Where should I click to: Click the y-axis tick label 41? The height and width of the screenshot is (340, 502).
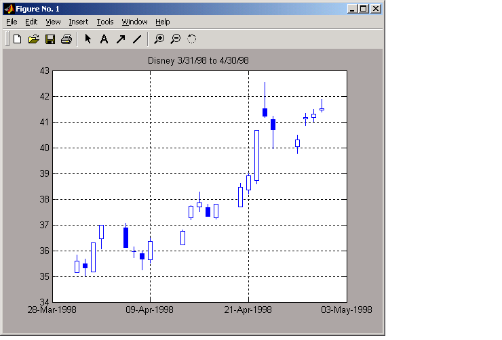coord(45,122)
